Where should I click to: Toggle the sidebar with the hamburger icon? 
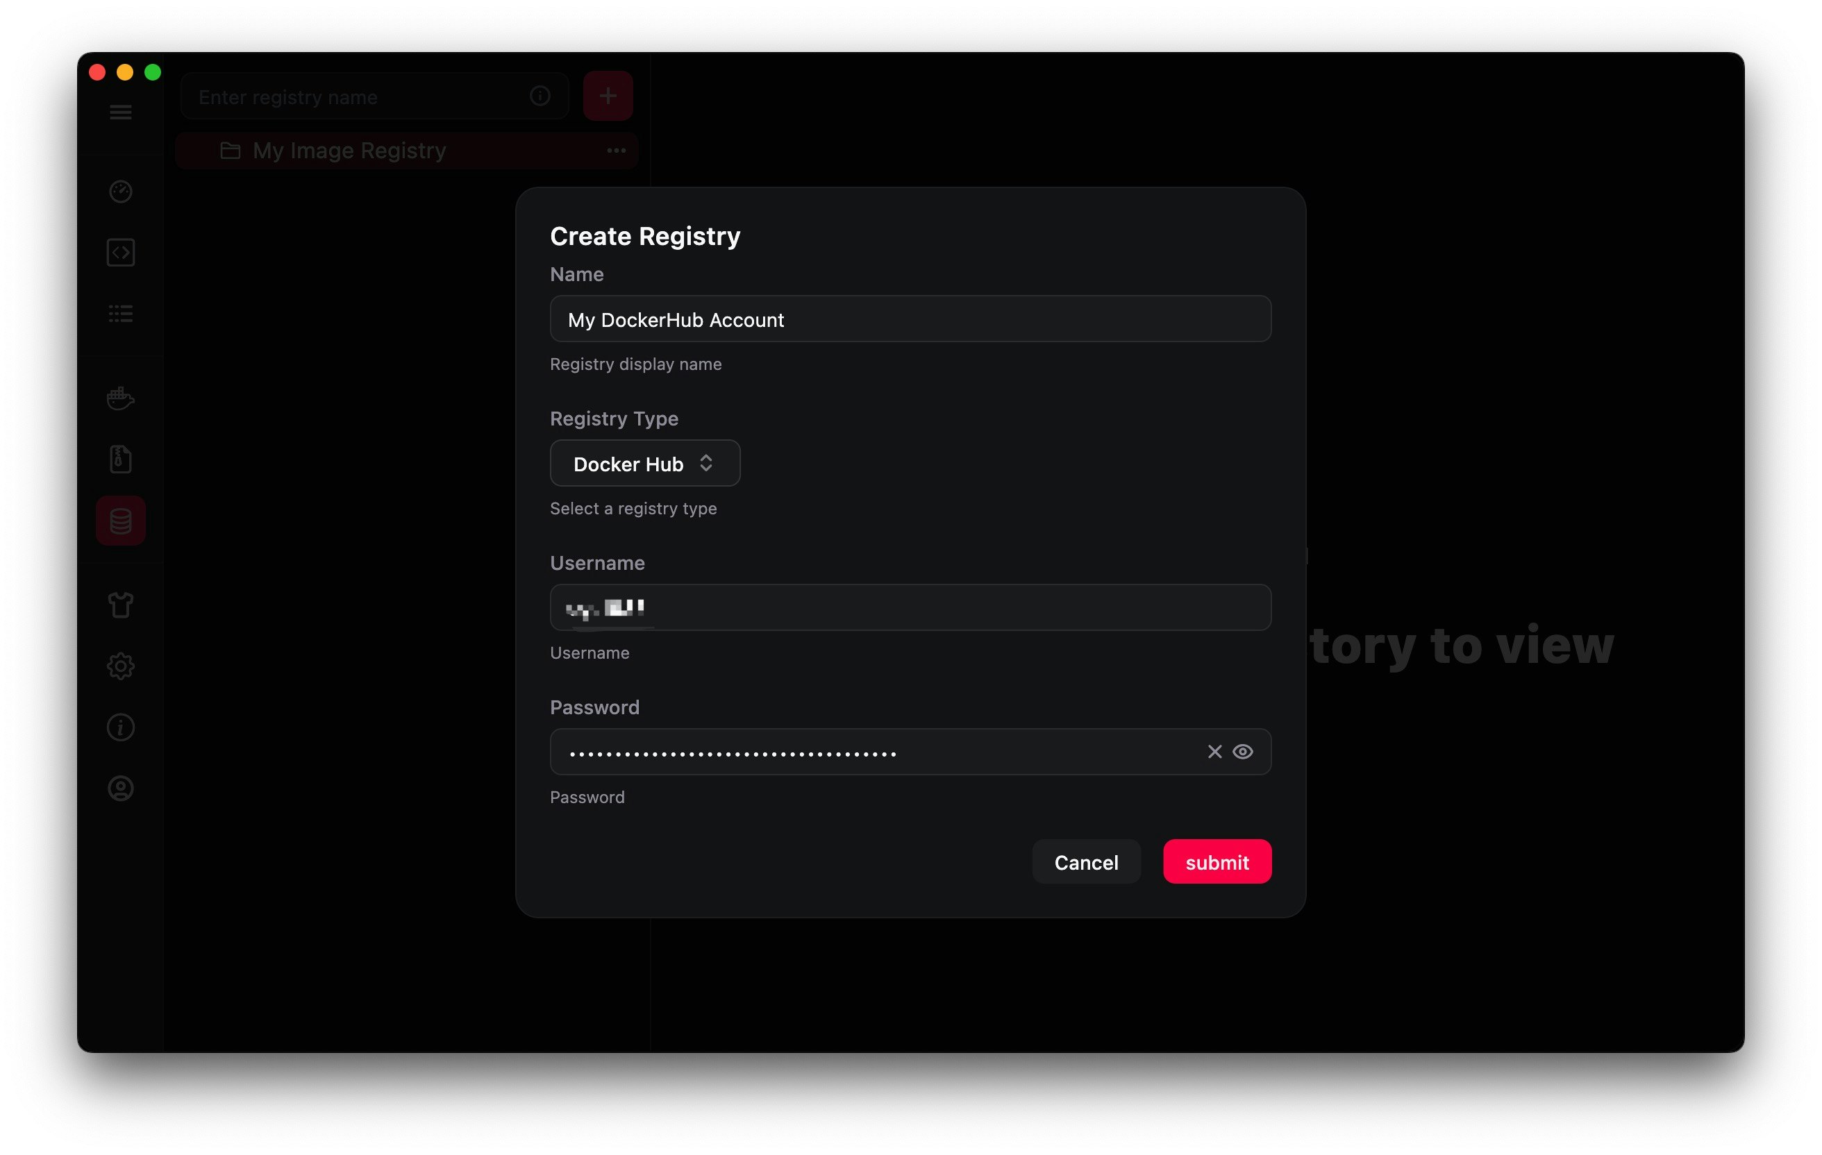[x=120, y=112]
